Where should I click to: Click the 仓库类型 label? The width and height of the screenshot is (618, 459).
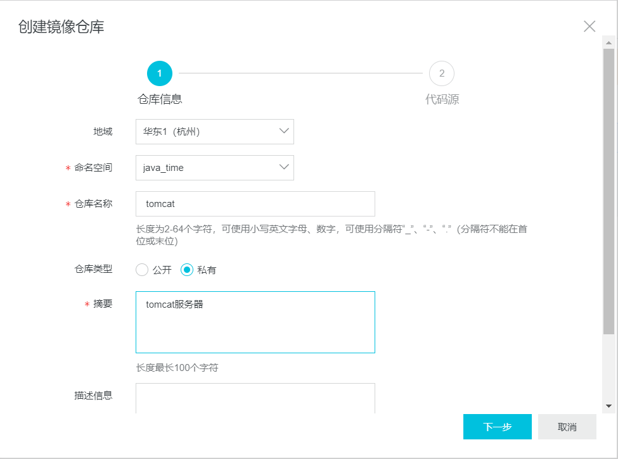click(x=93, y=269)
